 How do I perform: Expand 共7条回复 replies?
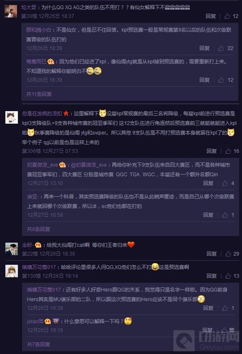(39, 344)
